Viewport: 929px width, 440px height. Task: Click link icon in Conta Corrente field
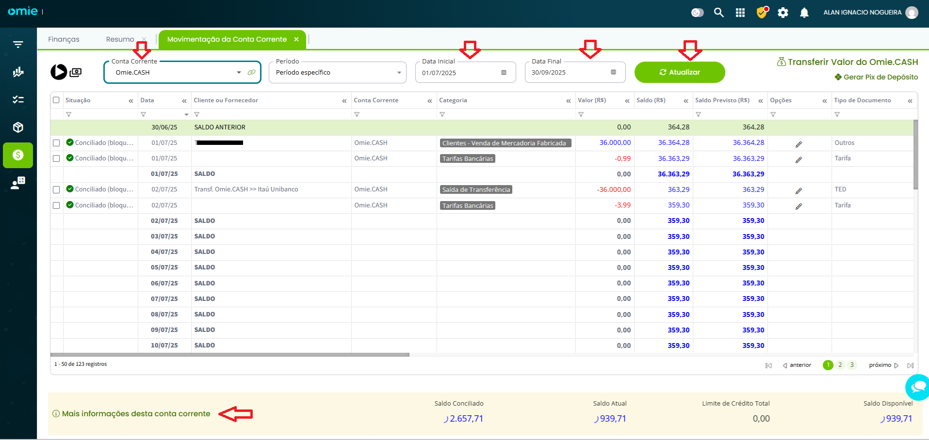click(251, 72)
